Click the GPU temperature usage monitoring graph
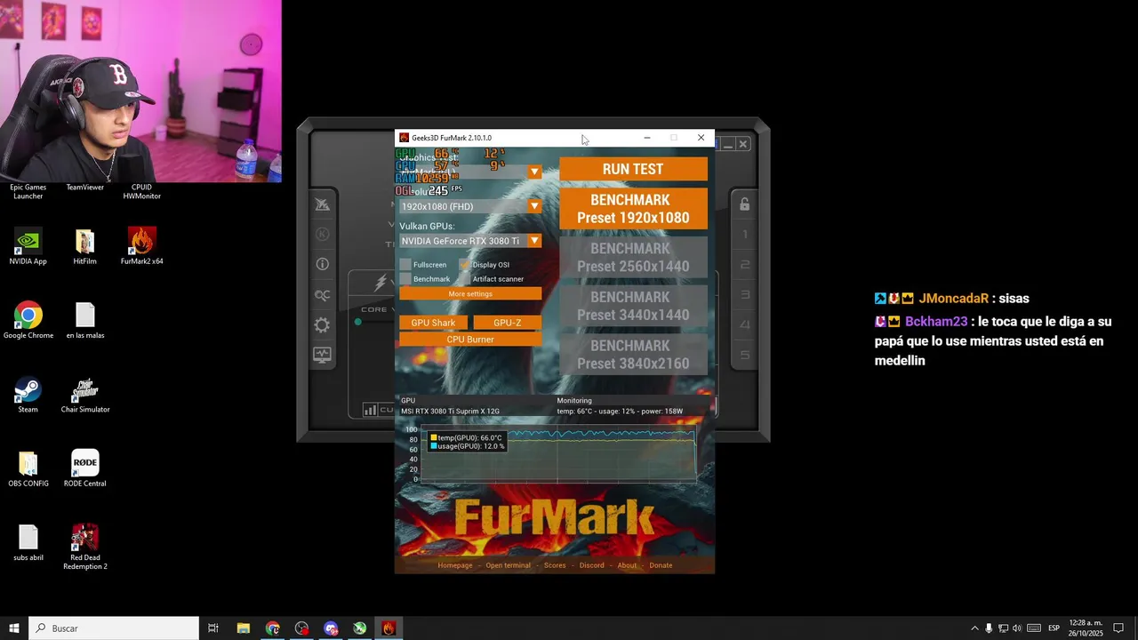This screenshot has height=640, width=1138. (557, 455)
